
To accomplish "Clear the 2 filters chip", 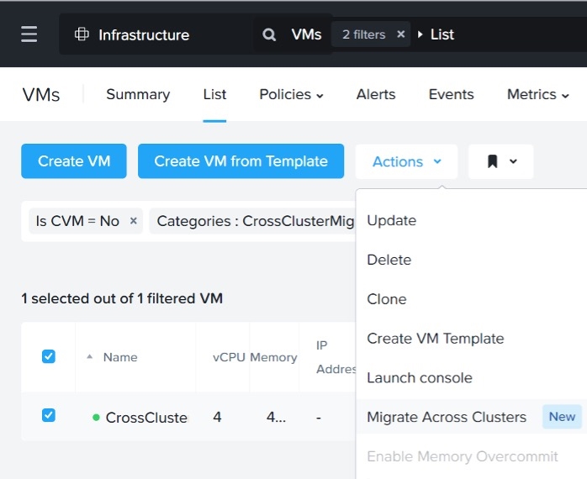I will pyautogui.click(x=401, y=34).
